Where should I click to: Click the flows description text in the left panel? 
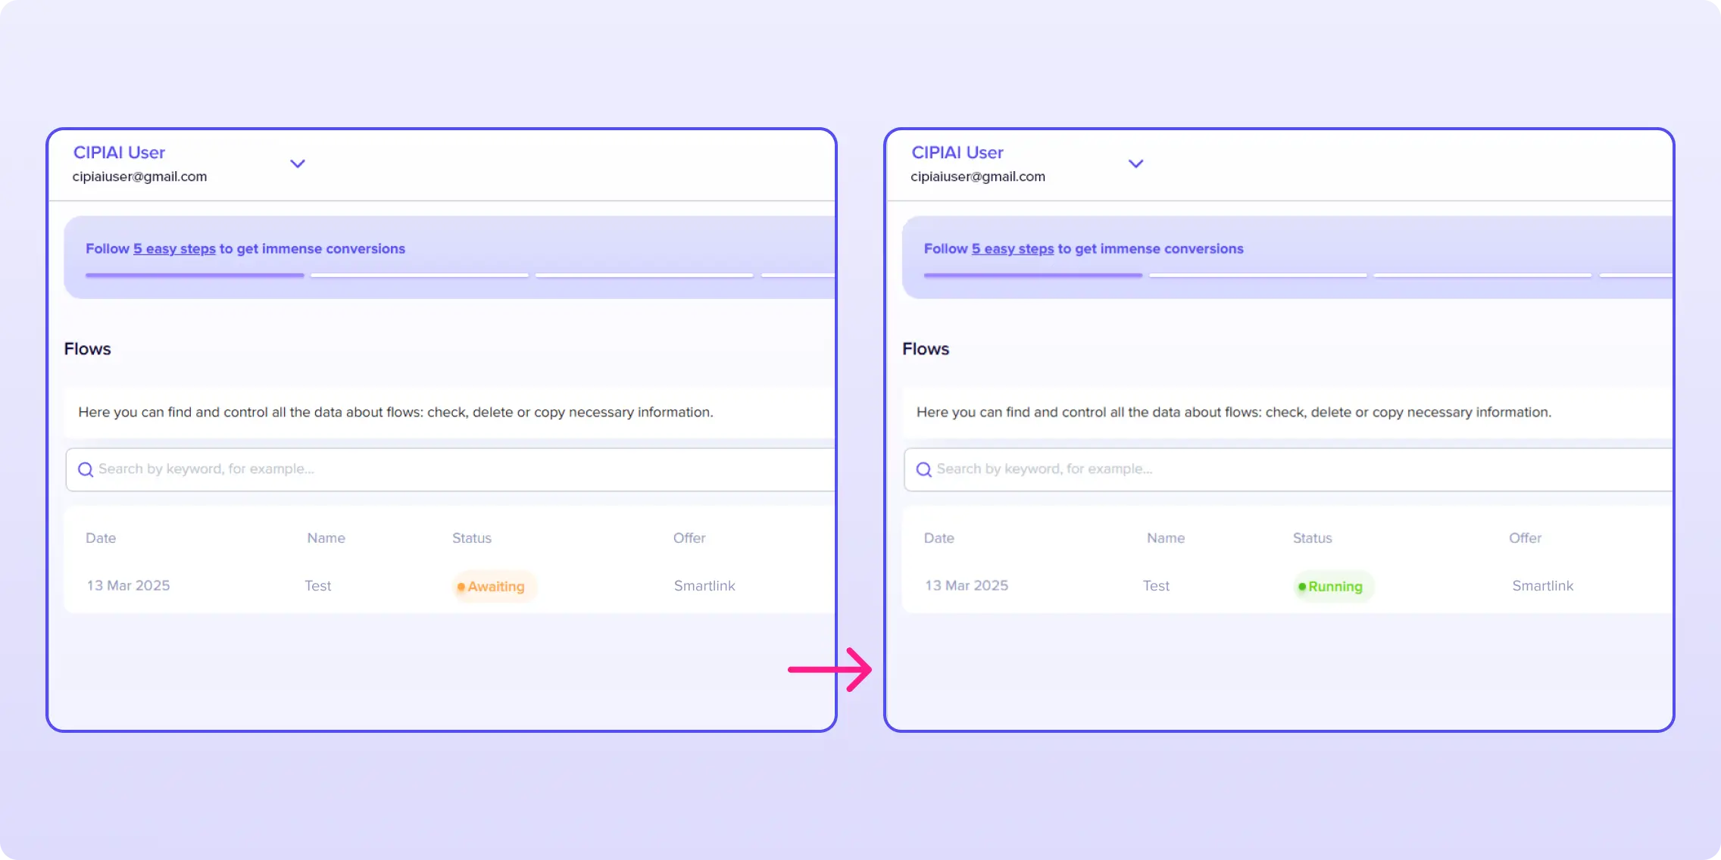(395, 413)
